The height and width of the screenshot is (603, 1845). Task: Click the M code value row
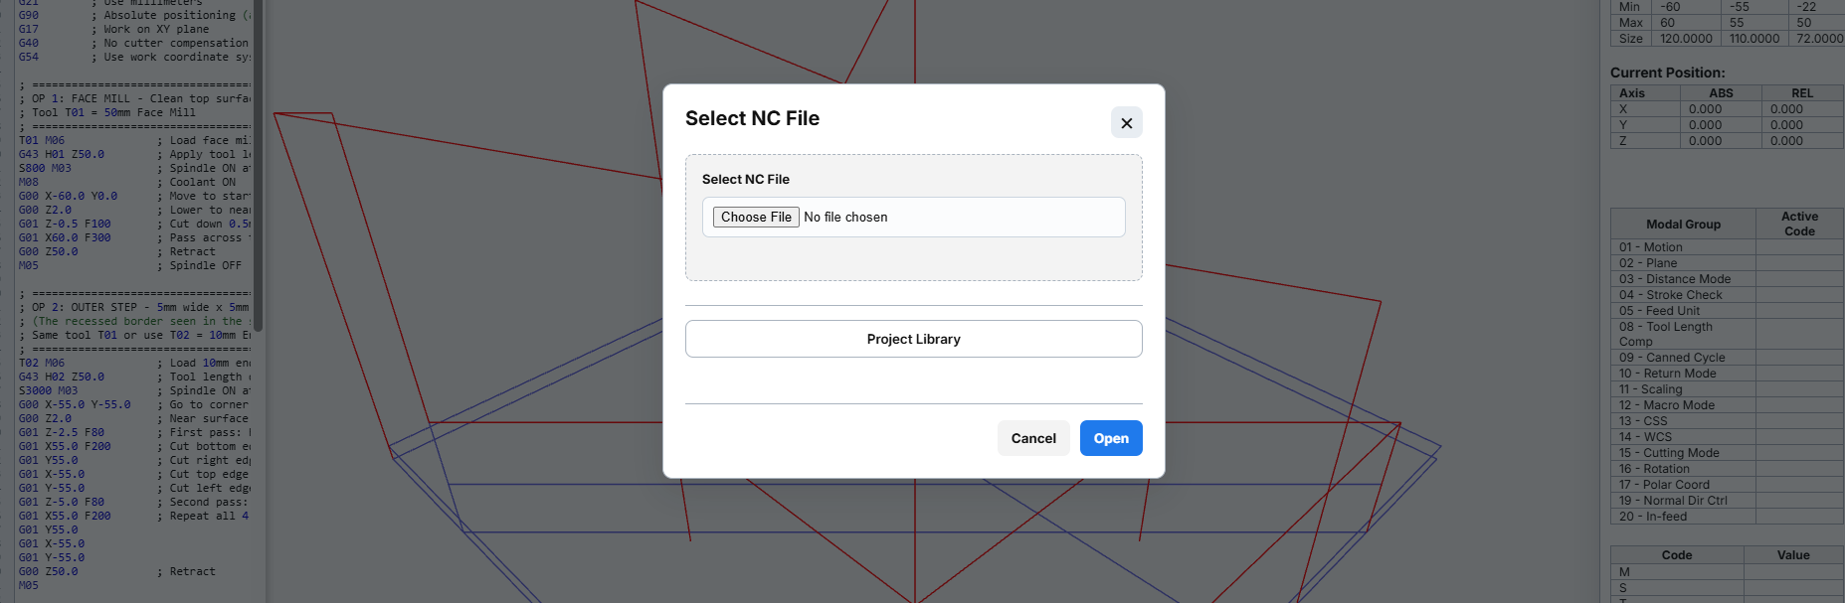[x=1727, y=572]
